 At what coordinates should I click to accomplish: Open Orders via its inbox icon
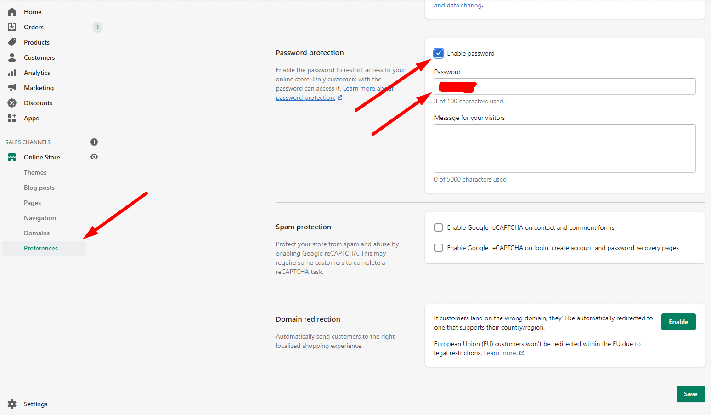[x=12, y=27]
